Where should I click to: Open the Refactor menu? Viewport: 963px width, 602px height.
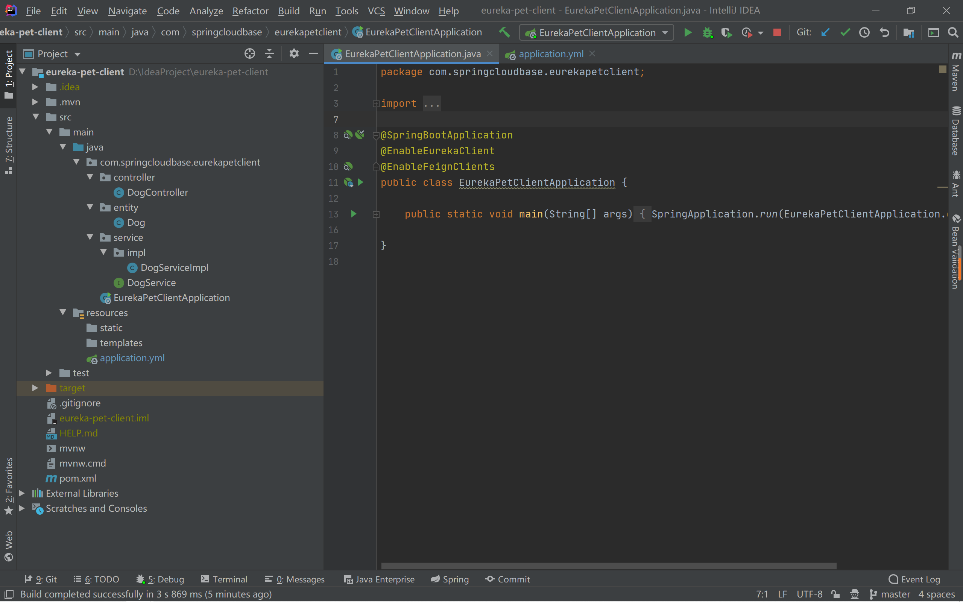(x=250, y=11)
